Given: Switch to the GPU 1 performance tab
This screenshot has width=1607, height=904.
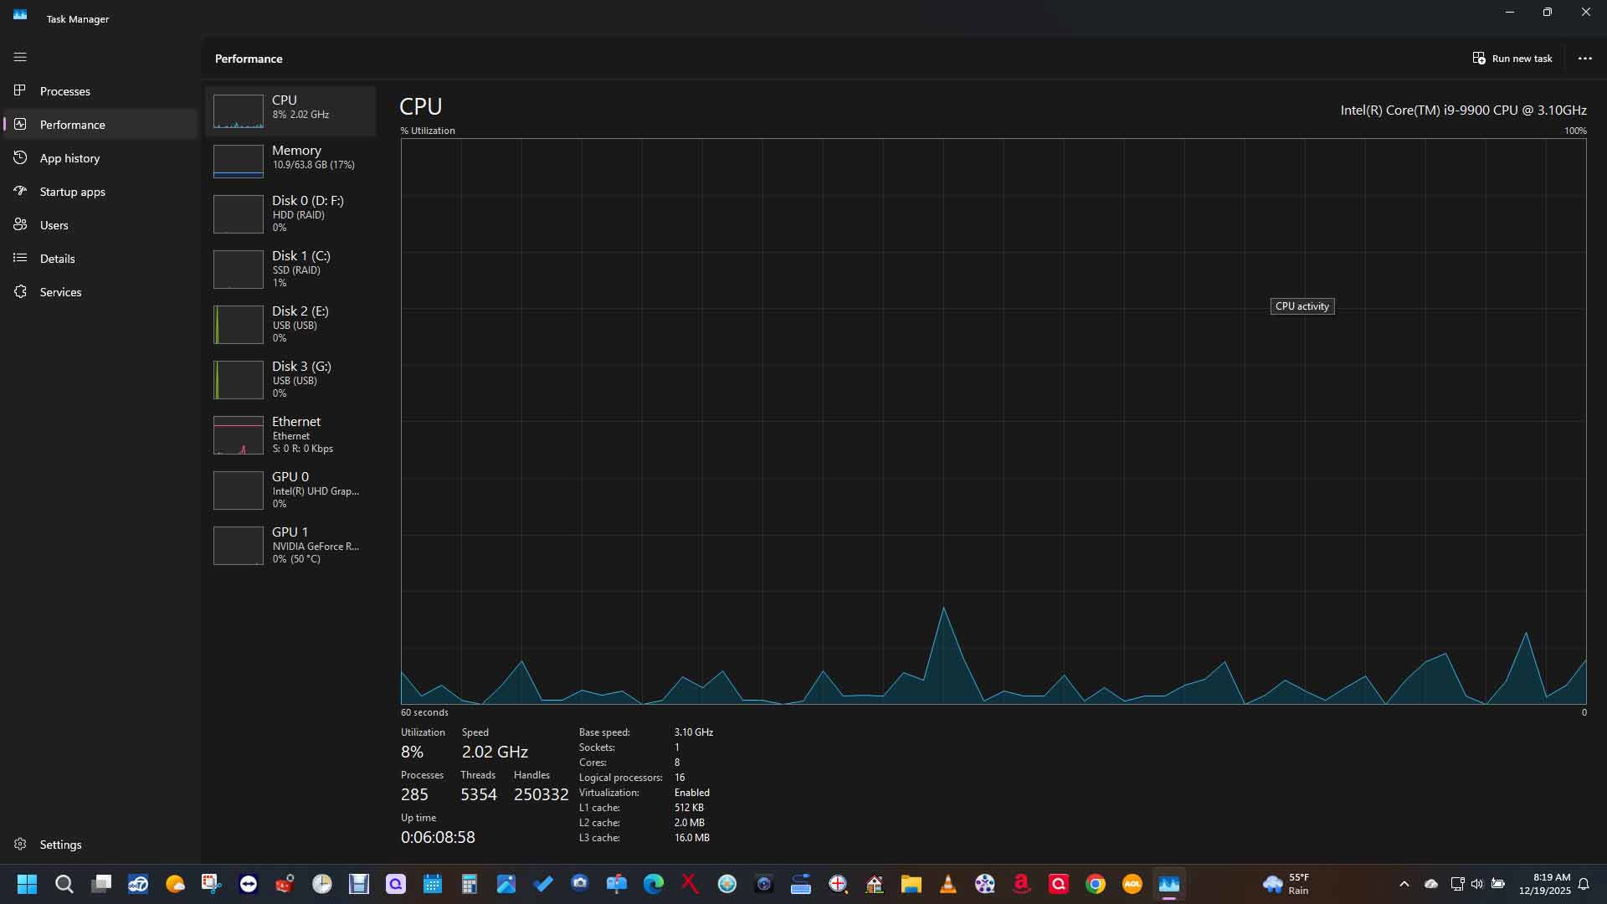Looking at the screenshot, I should click(x=290, y=544).
